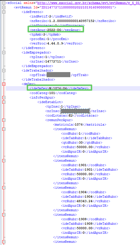Viewport: 140px width, 245px height.
Task: Click the cpfTrab line with redacted value
Action: tap(59, 75)
